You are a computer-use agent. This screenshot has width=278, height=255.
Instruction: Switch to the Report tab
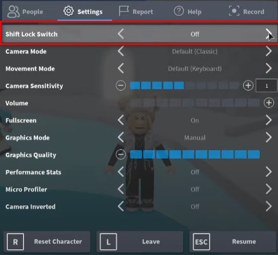tap(136, 11)
